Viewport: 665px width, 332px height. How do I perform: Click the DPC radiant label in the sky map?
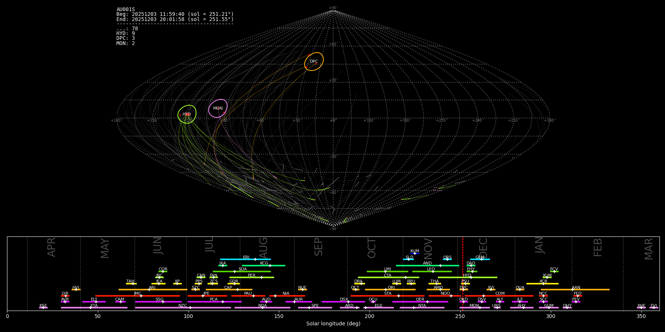(314, 62)
